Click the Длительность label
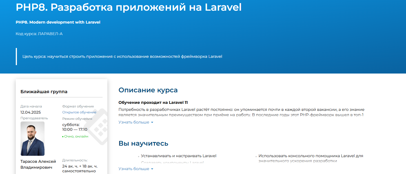The width and height of the screenshot is (406, 174). pyautogui.click(x=75, y=160)
